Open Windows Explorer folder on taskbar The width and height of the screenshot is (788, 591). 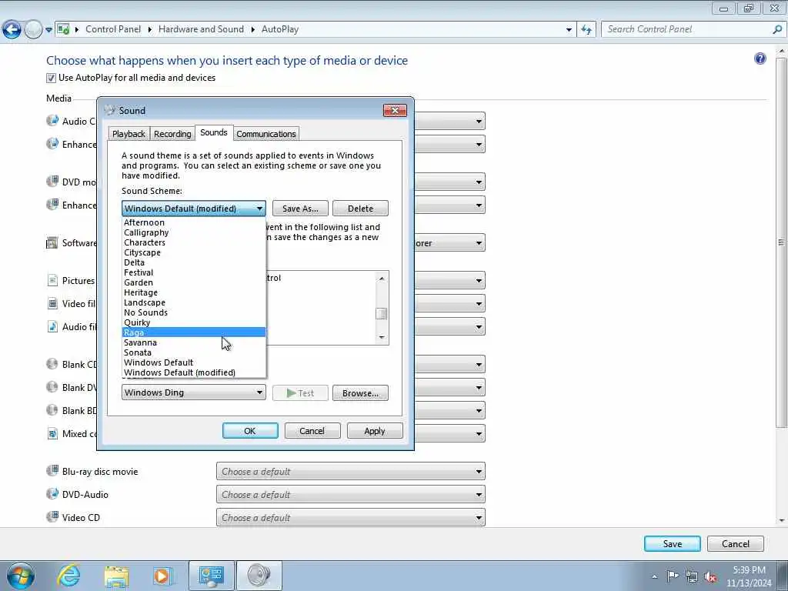click(x=117, y=576)
